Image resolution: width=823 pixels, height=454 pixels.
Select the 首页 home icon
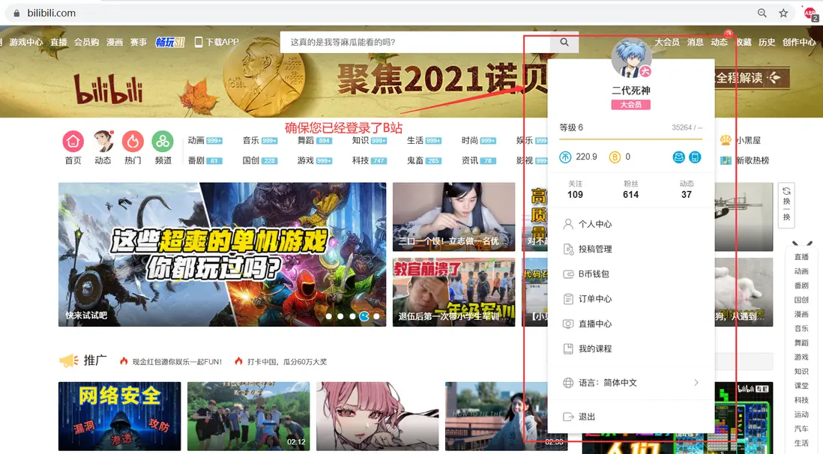tap(73, 142)
